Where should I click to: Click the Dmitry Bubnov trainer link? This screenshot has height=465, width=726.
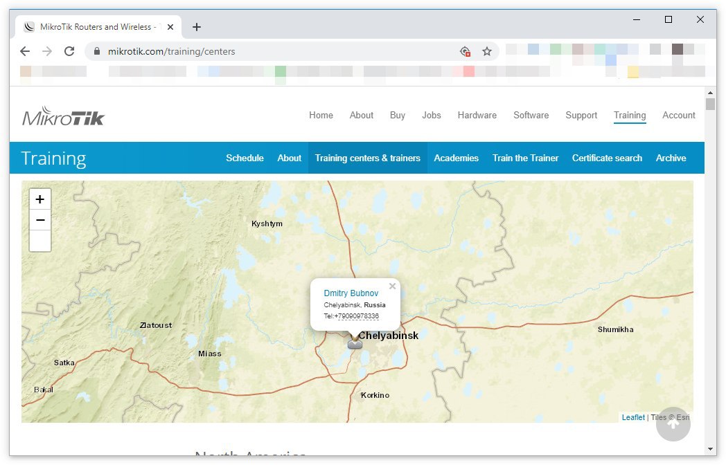[351, 293]
